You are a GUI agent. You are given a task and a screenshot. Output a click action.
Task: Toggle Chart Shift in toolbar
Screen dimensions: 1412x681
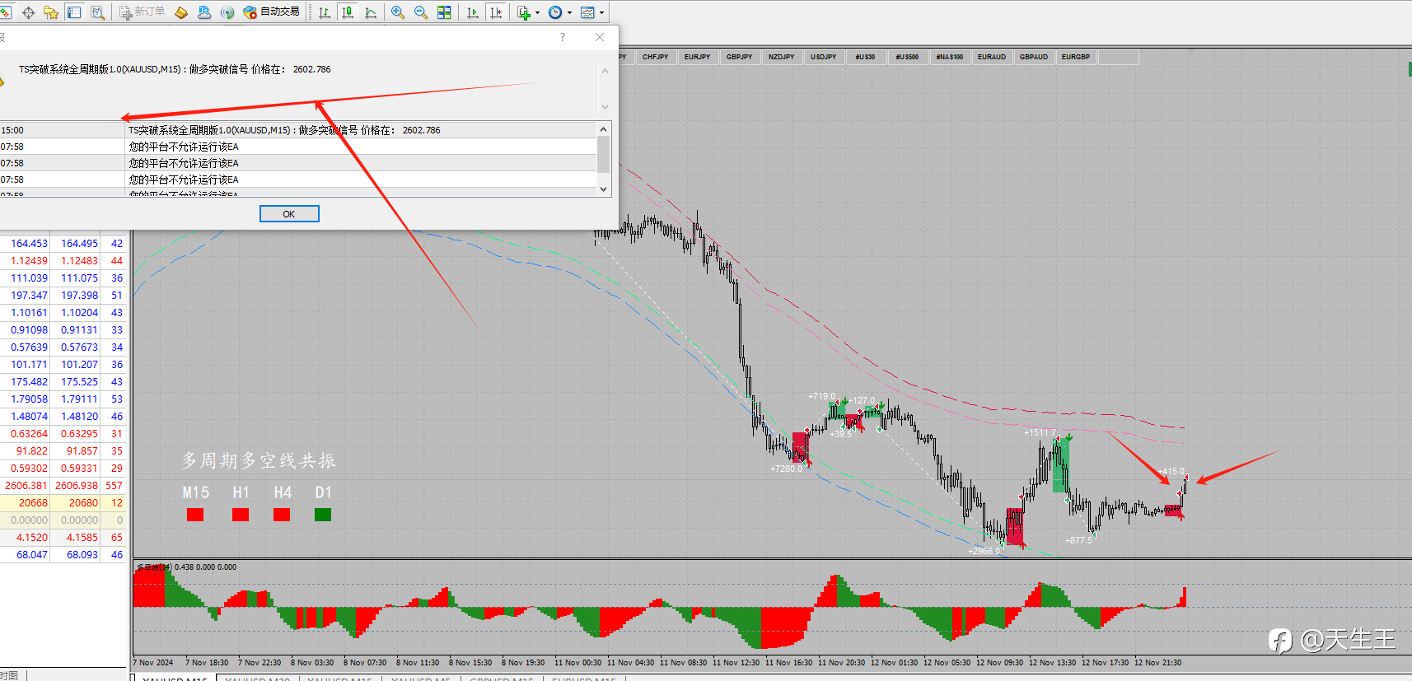click(496, 12)
